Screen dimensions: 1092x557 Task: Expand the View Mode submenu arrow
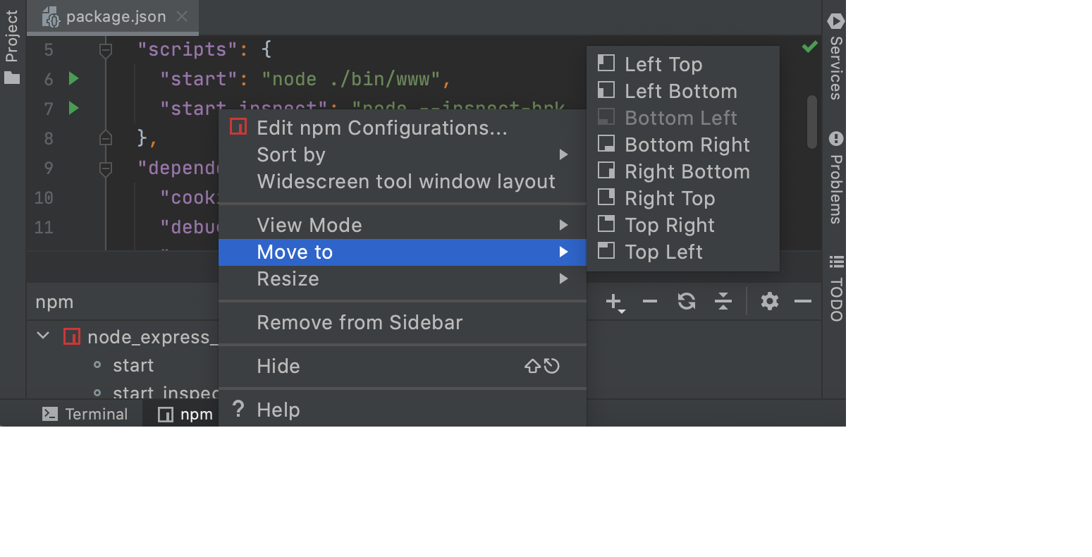[x=563, y=225]
